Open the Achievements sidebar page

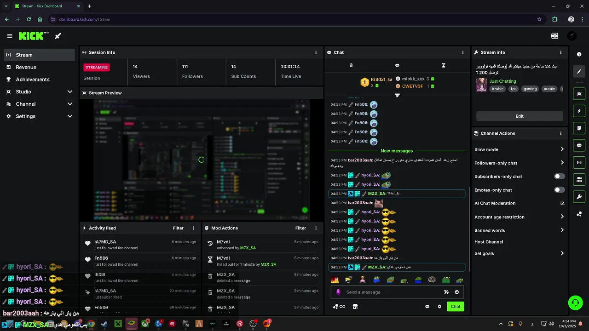click(x=39, y=80)
